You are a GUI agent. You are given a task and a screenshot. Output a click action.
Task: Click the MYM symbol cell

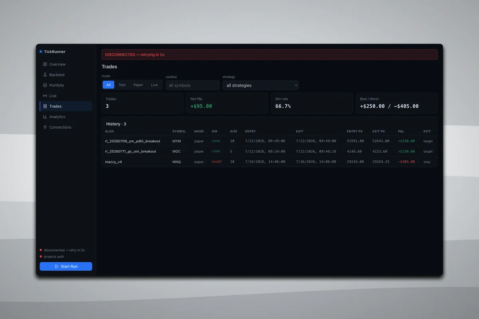pyautogui.click(x=176, y=141)
